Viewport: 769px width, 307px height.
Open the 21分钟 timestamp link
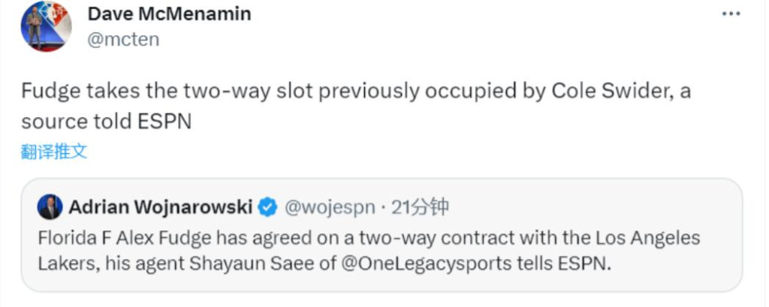pyautogui.click(x=421, y=206)
